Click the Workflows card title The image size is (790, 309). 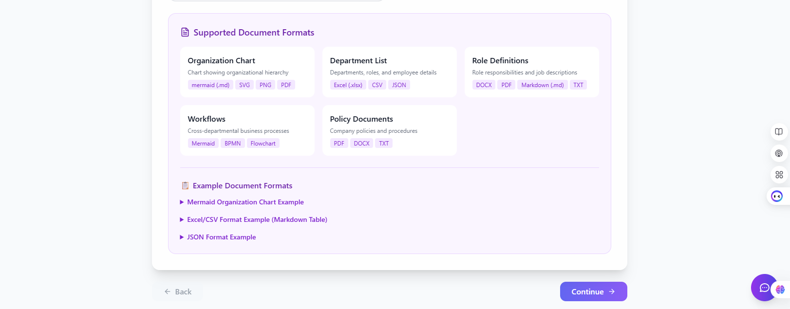click(x=207, y=119)
